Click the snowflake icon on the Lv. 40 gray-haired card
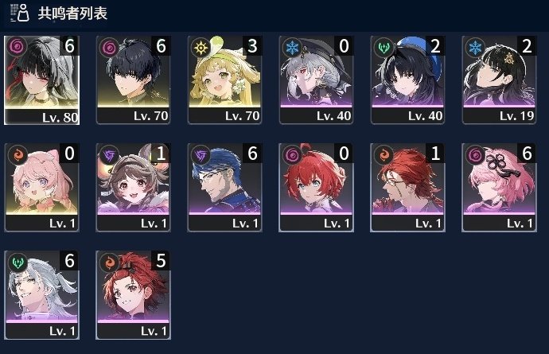The height and width of the screenshot is (354, 549). click(292, 47)
